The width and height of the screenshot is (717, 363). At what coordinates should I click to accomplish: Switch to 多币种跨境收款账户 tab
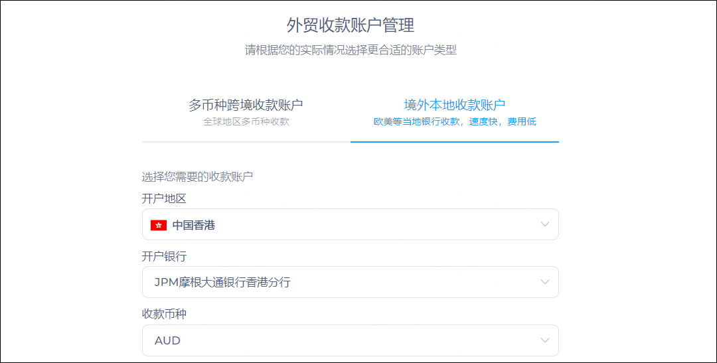pos(246,112)
